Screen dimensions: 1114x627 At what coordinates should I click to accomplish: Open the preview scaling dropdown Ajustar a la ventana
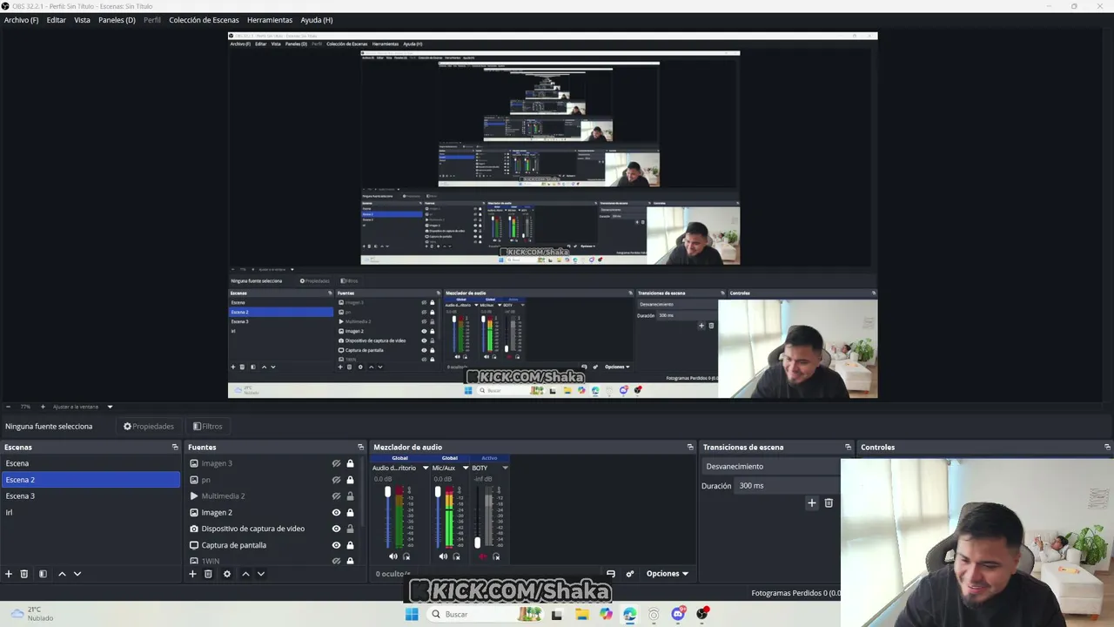pos(83,407)
